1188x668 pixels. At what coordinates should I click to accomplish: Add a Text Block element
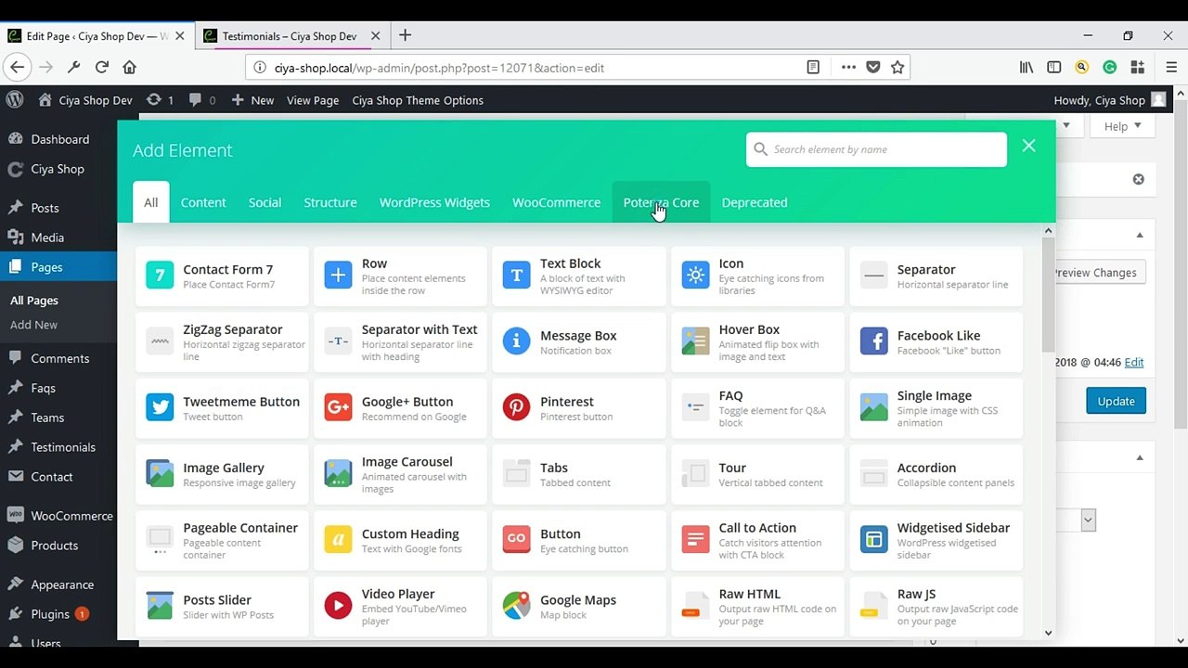[x=578, y=276]
